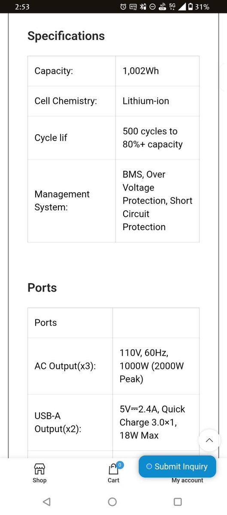The width and height of the screenshot is (227, 515).
Task: Tap the Shop label in bottom bar
Action: coord(39,480)
